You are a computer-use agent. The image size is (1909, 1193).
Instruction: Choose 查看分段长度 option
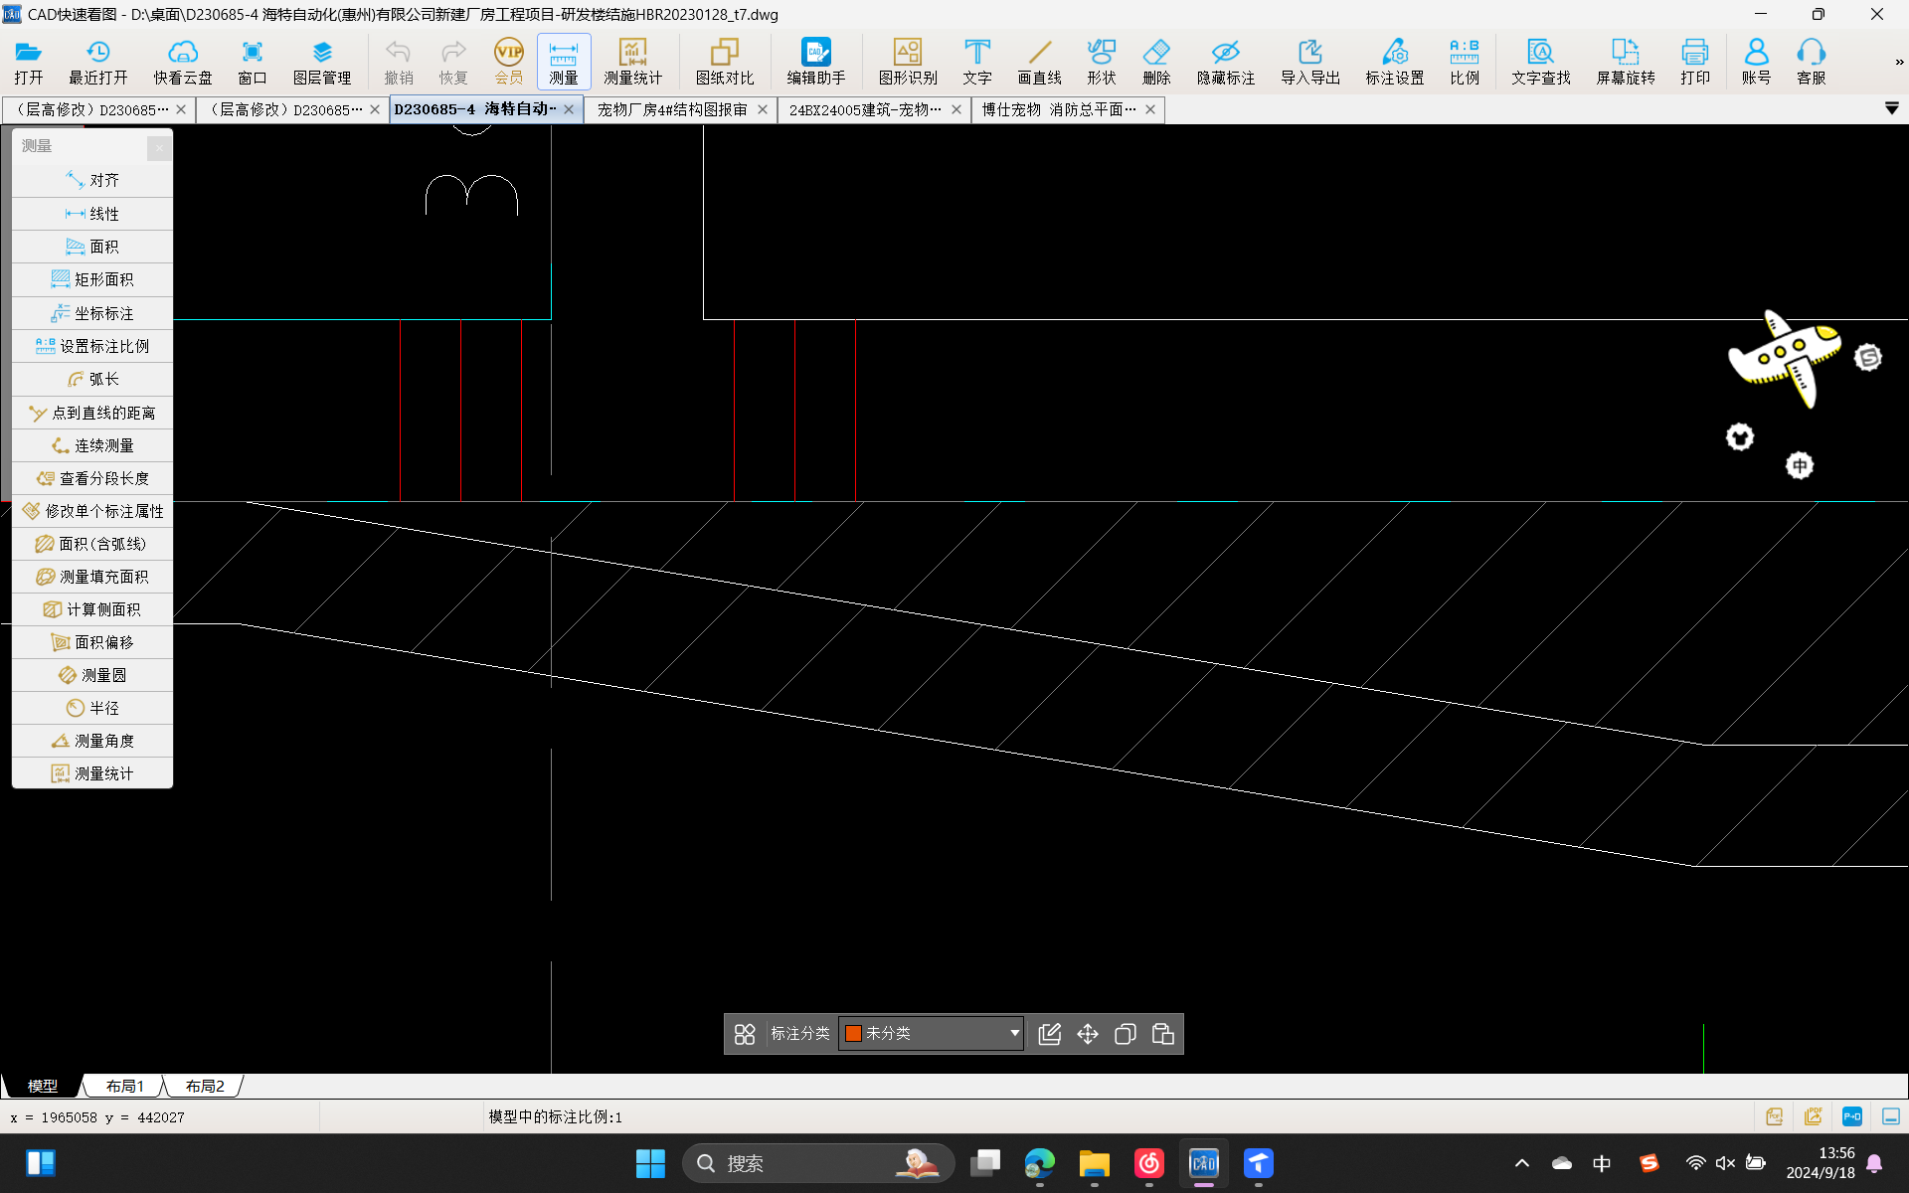pos(92,478)
